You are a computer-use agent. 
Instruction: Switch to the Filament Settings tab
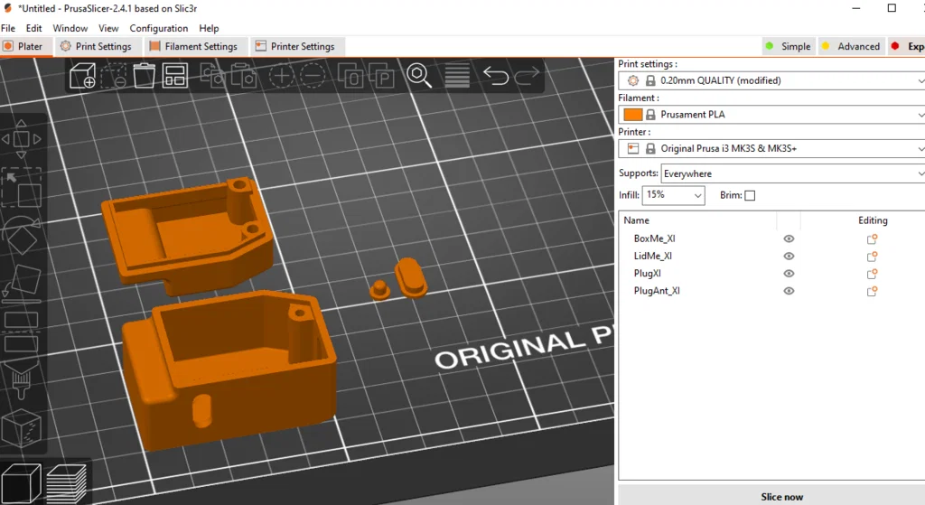coord(192,47)
